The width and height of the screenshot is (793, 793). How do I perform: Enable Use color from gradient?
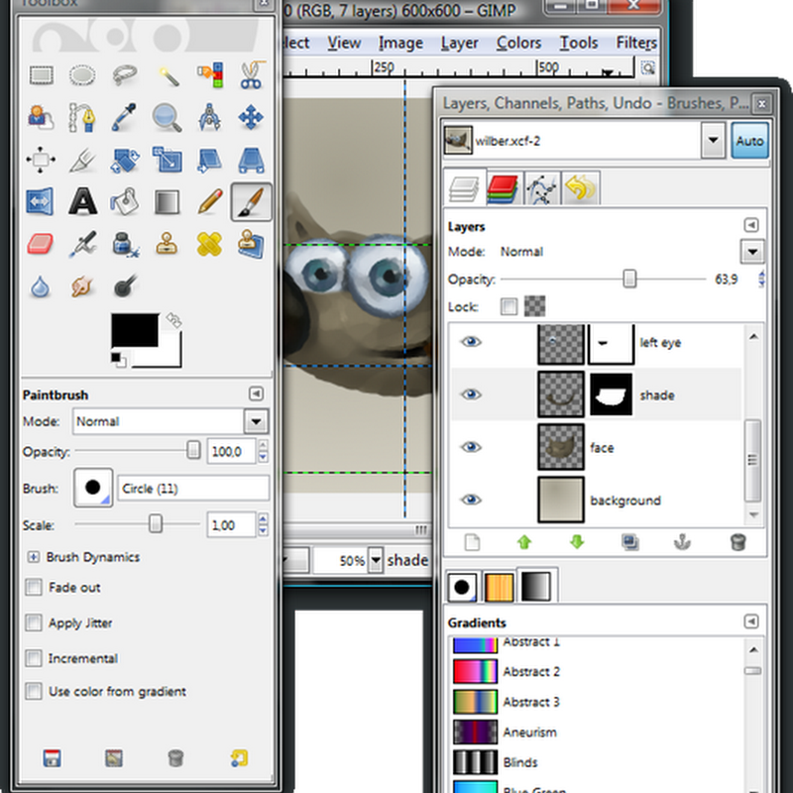tap(34, 691)
